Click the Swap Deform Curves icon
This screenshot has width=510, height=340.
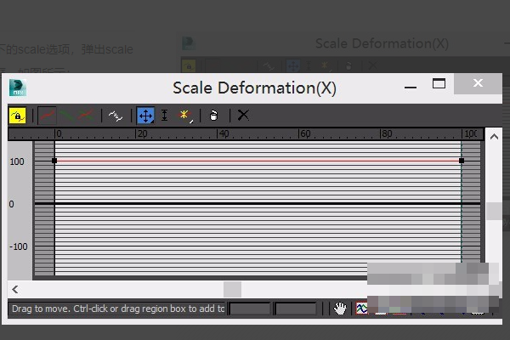[x=116, y=116]
